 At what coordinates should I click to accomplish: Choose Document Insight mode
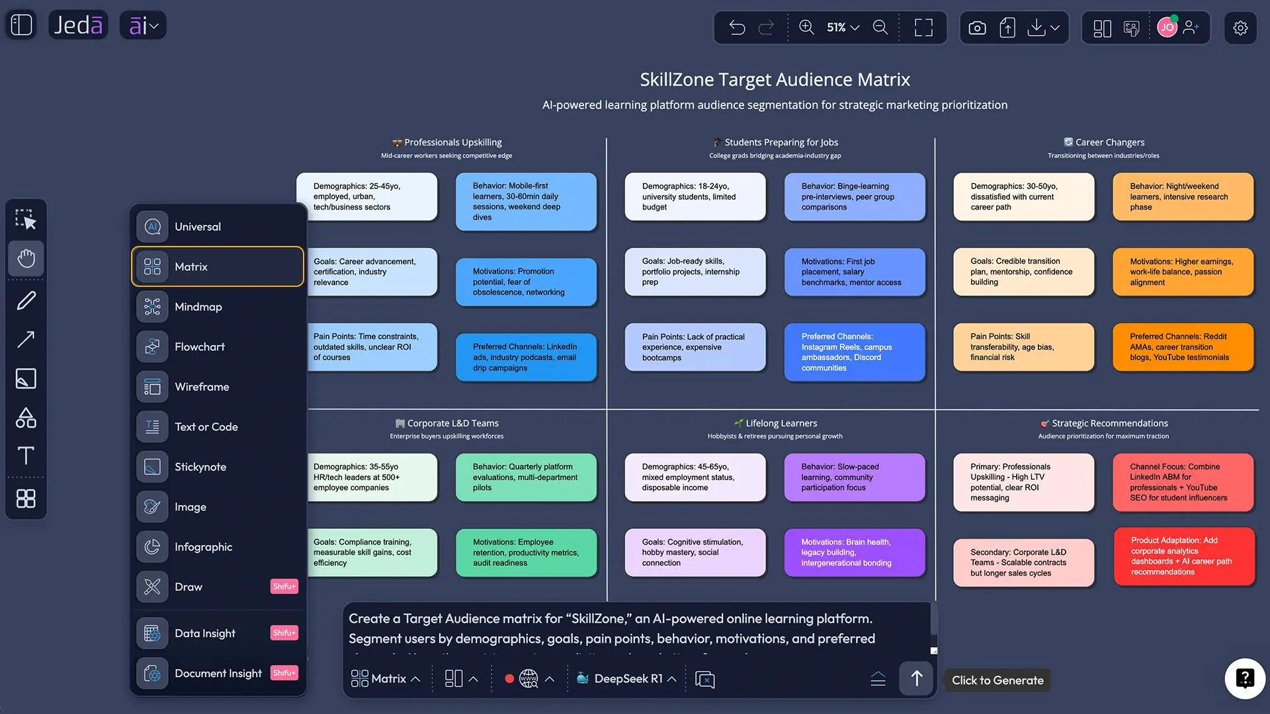[x=218, y=674]
